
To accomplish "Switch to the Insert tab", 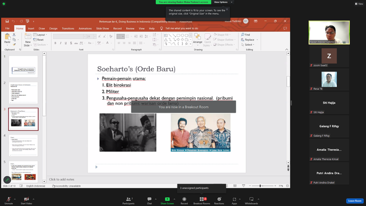I will (x=31, y=29).
